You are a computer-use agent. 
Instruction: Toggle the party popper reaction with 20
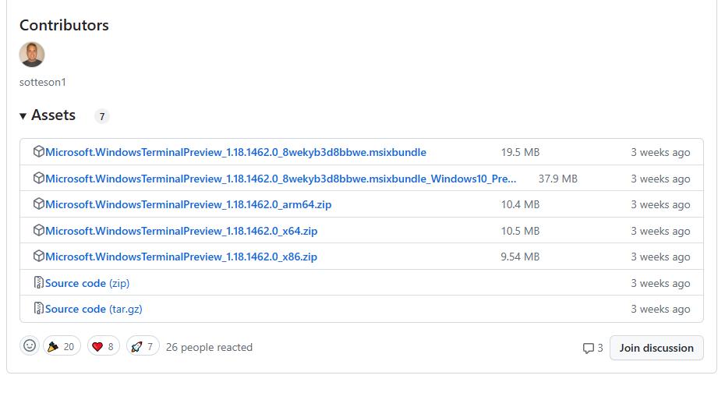point(62,346)
